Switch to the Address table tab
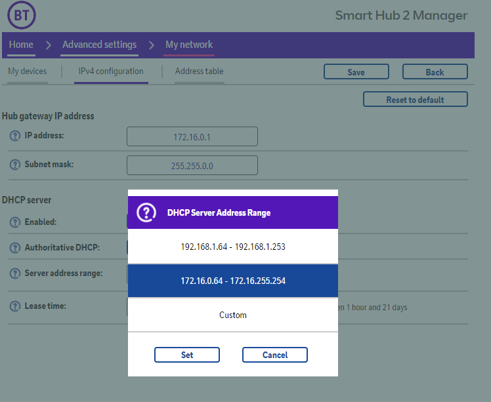Image resolution: width=491 pixels, height=402 pixels. 199,71
